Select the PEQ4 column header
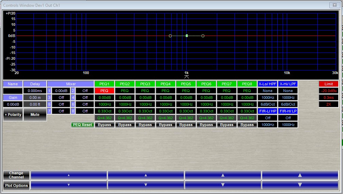343x194 pixels. coord(165,84)
